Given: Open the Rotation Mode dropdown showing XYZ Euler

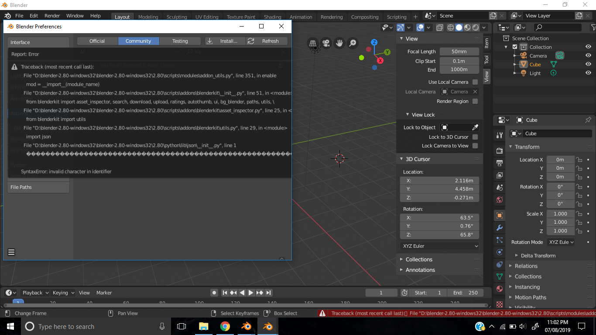Looking at the screenshot, I should [x=561, y=242].
